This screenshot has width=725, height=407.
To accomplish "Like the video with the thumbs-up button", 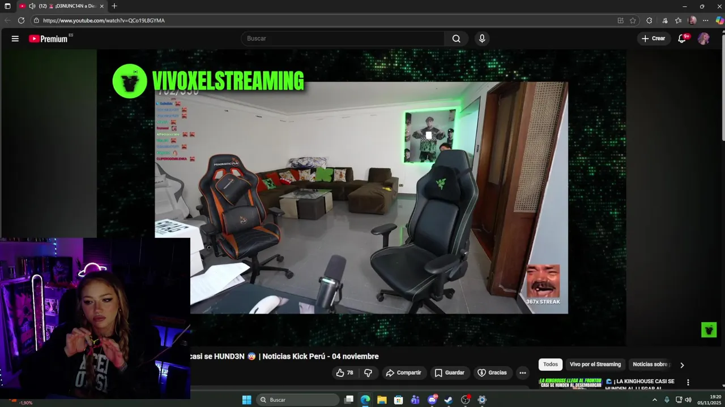I will coord(340,373).
